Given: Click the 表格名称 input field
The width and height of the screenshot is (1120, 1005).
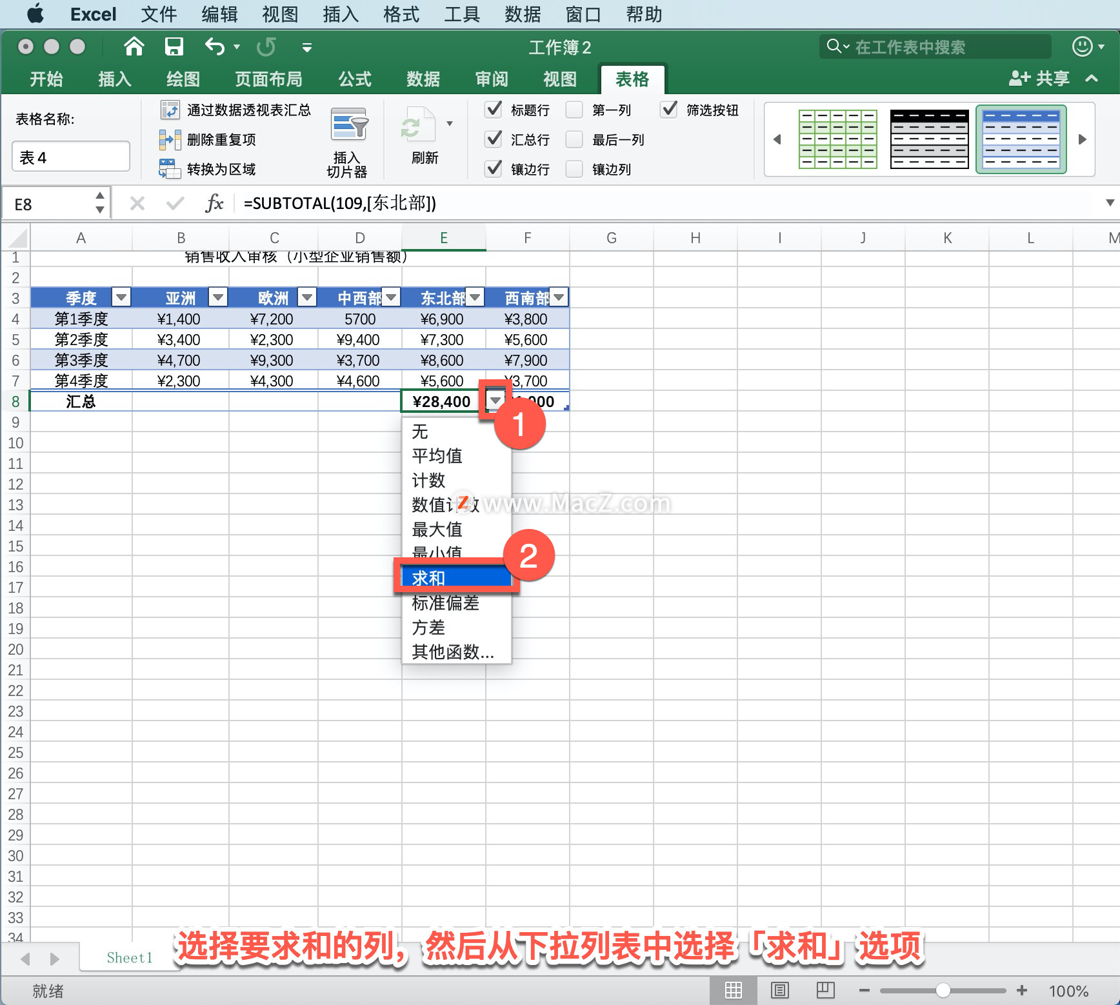Looking at the screenshot, I should pos(71,157).
